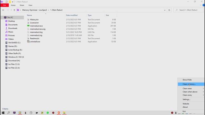The image size is (205, 115).
Task: Switch to the Home ribbon tab
Action: click(x=13, y=5)
